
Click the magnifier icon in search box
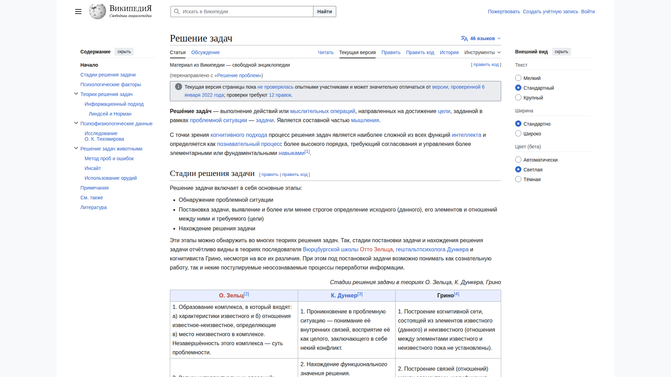coord(177,12)
